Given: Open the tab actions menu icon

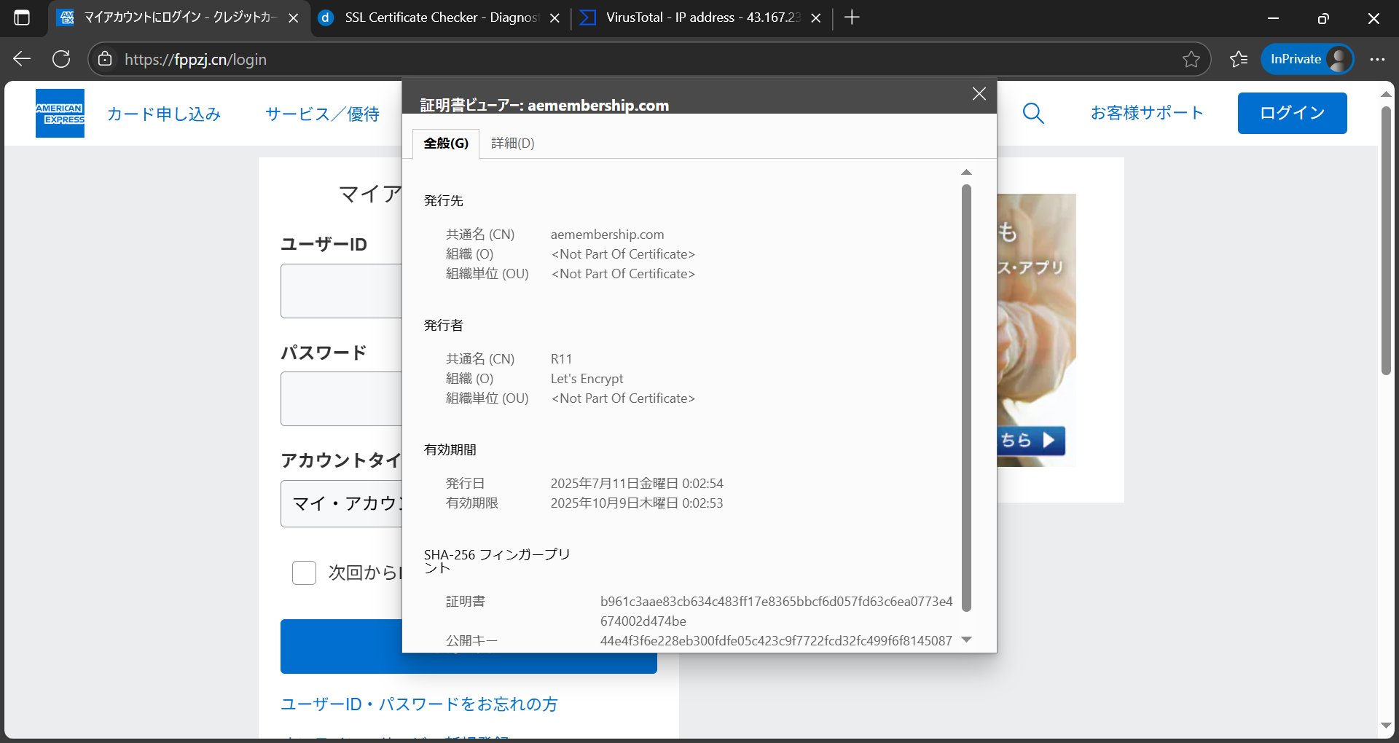Looking at the screenshot, I should (x=22, y=18).
